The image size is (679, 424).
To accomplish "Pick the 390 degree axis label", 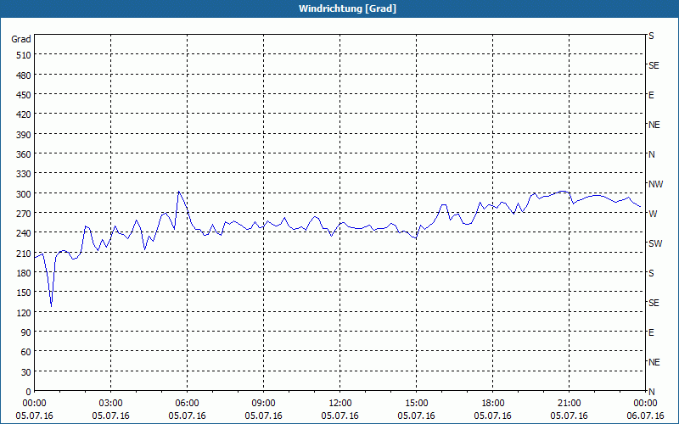I will [x=25, y=135].
